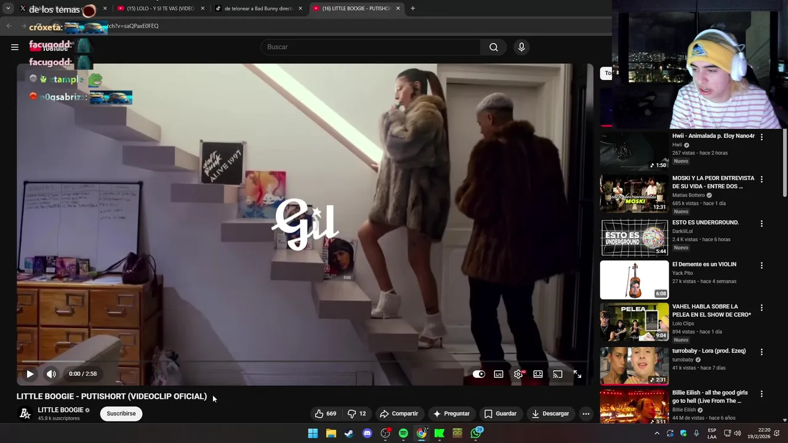This screenshot has height=443, width=788.
Task: Open turrobaby - Lora video title
Action: point(709,351)
